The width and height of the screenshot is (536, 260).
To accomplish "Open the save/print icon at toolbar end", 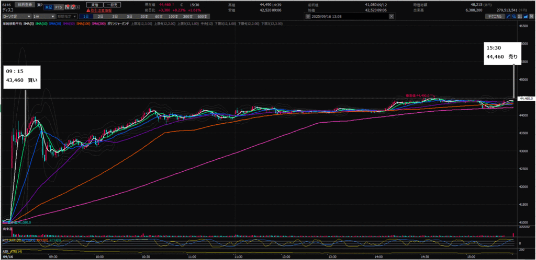I will coord(531,16).
